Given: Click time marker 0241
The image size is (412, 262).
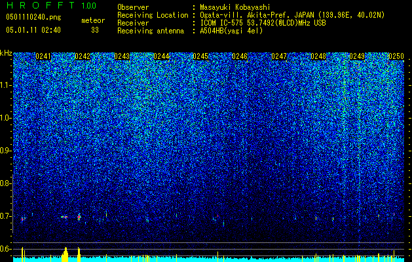Looking at the screenshot, I should (43, 56).
